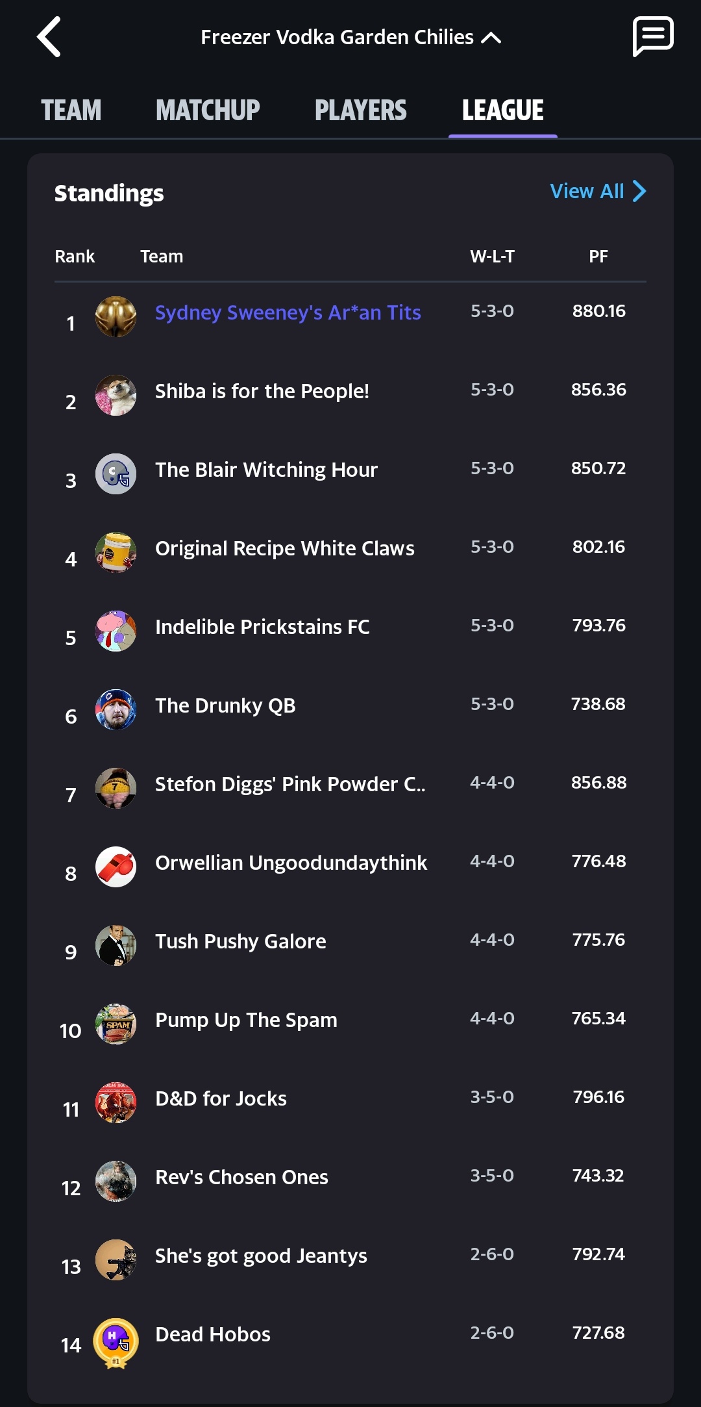Tap the Blair Witching Hour helmet avatar
The width and height of the screenshot is (701, 1407).
coord(116,474)
